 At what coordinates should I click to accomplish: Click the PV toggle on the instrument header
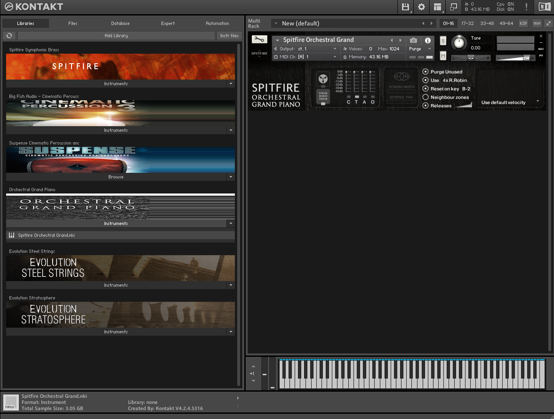pos(541,56)
